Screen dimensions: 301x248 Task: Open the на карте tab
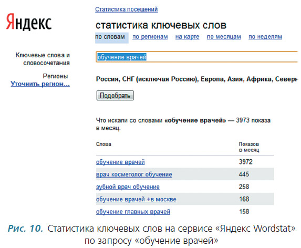[187, 37]
